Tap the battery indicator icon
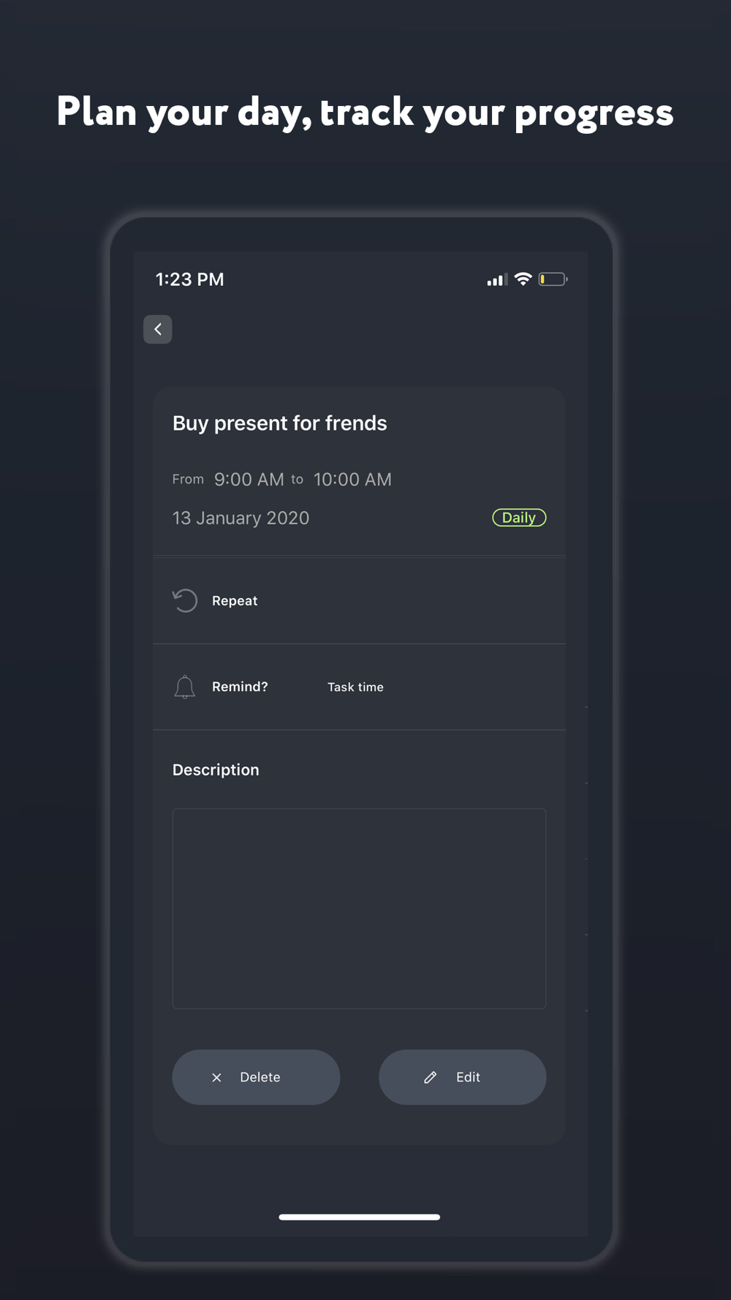The image size is (731, 1300). (x=553, y=279)
